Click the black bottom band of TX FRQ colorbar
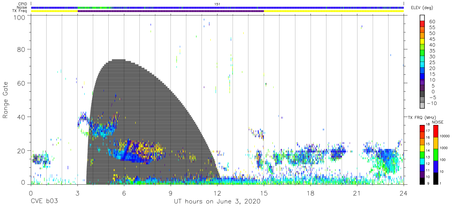 pyautogui.click(x=423, y=181)
